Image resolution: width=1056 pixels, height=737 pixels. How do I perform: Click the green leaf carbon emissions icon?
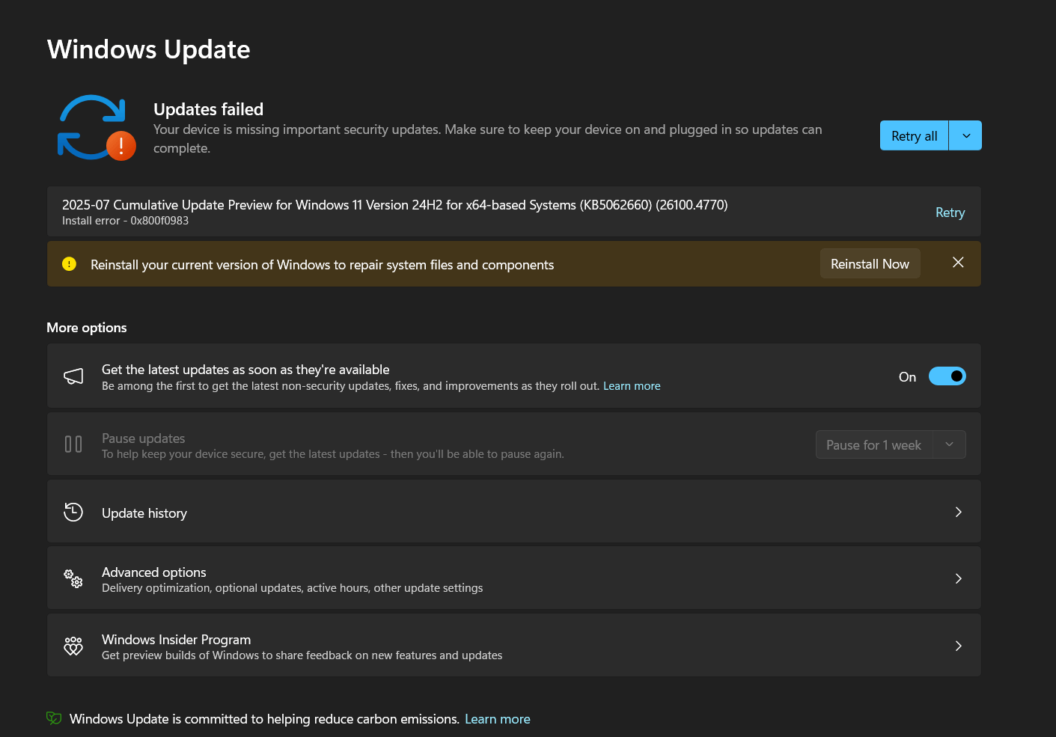[54, 718]
